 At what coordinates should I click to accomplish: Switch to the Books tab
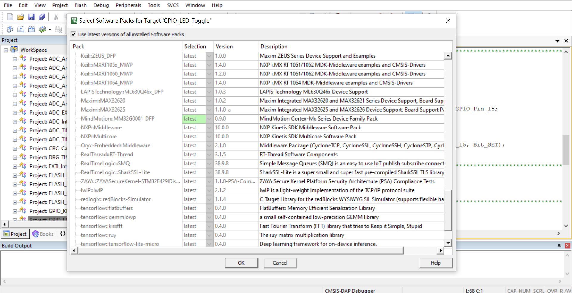click(43, 234)
